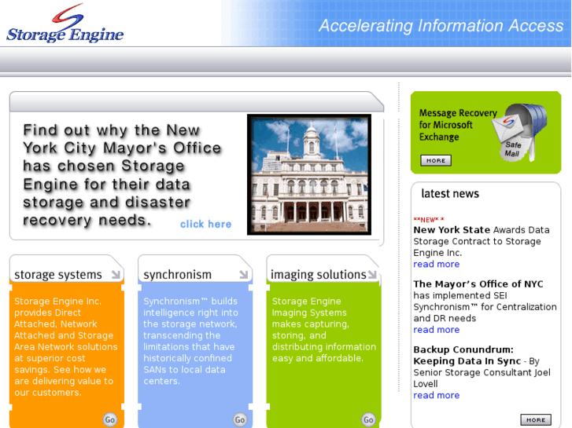The image size is (572, 428).
Task: Click the Imaging Systems description in green card
Action: pos(324,330)
